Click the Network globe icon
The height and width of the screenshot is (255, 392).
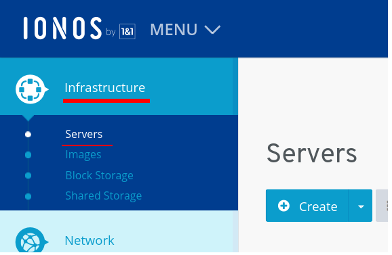point(31,241)
